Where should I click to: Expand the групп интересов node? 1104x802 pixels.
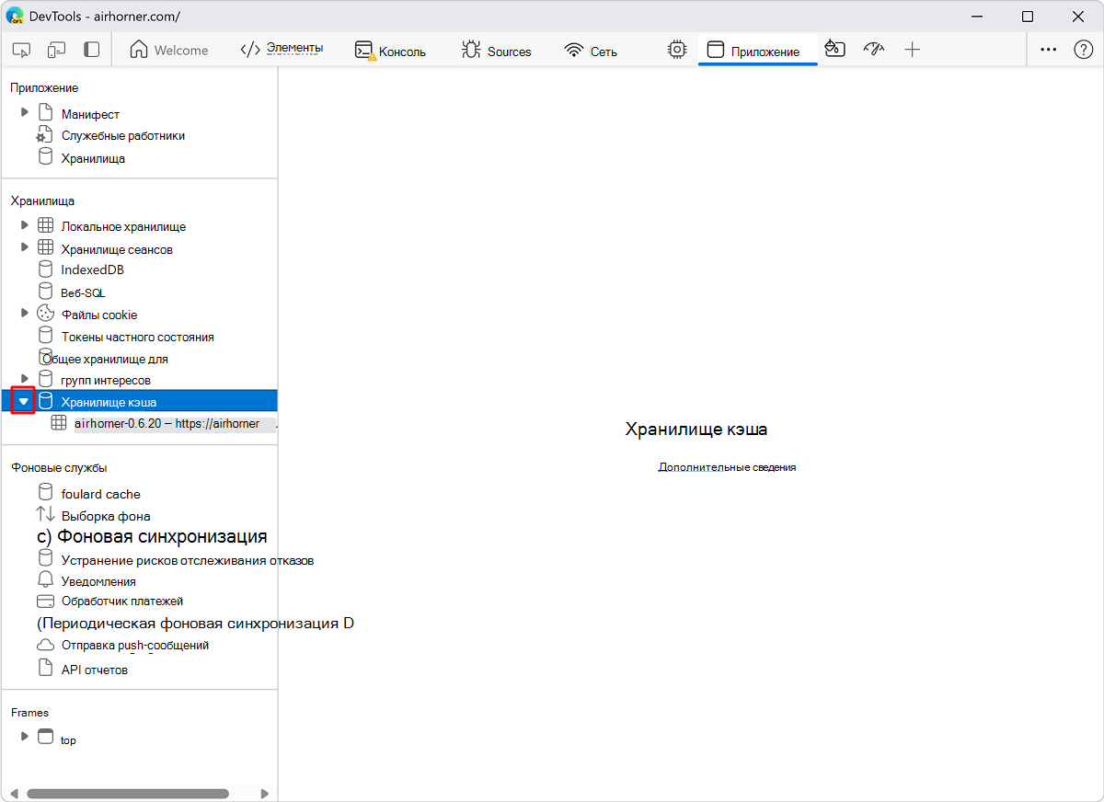coord(25,378)
